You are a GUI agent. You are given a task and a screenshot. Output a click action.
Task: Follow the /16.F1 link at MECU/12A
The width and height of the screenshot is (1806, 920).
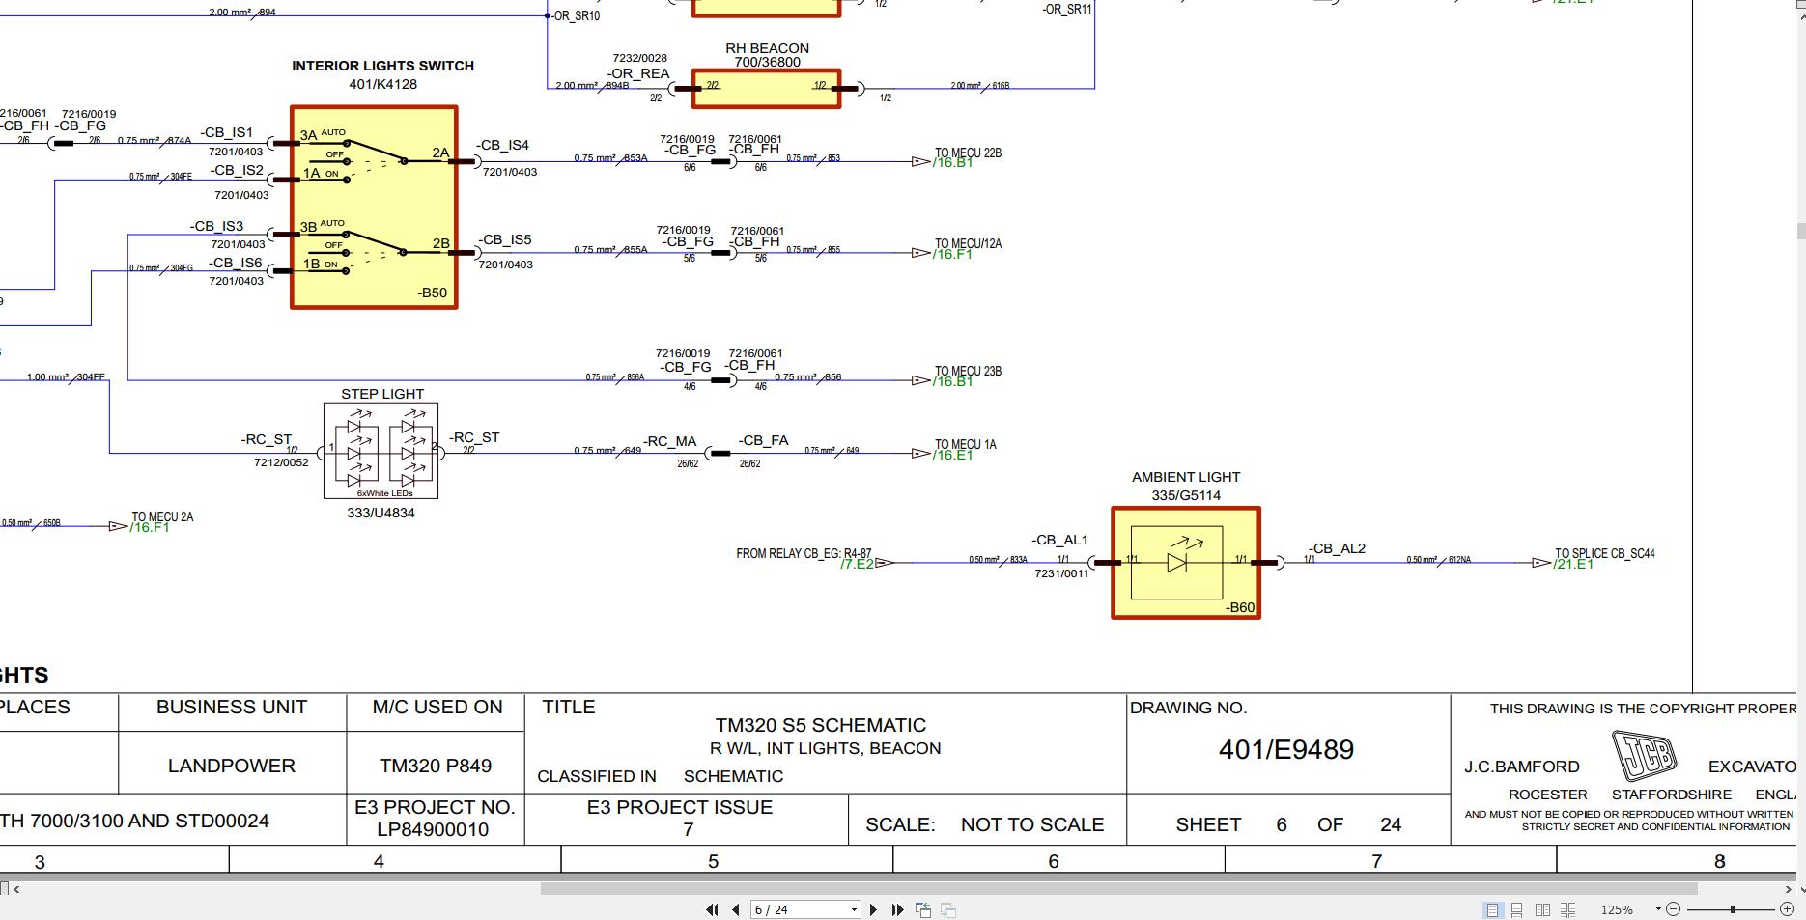952,255
